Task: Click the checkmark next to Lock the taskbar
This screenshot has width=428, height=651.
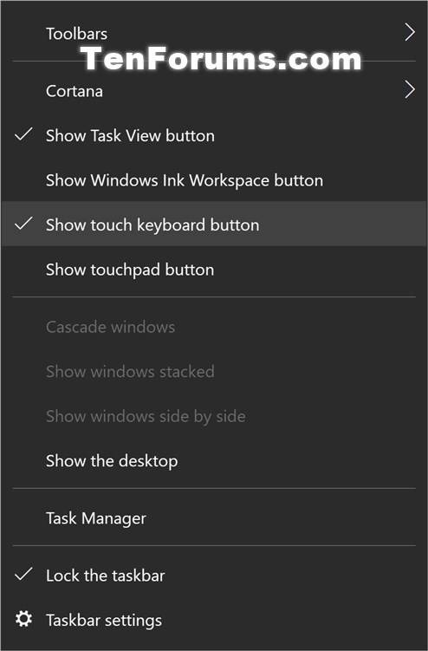Action: click(x=23, y=574)
